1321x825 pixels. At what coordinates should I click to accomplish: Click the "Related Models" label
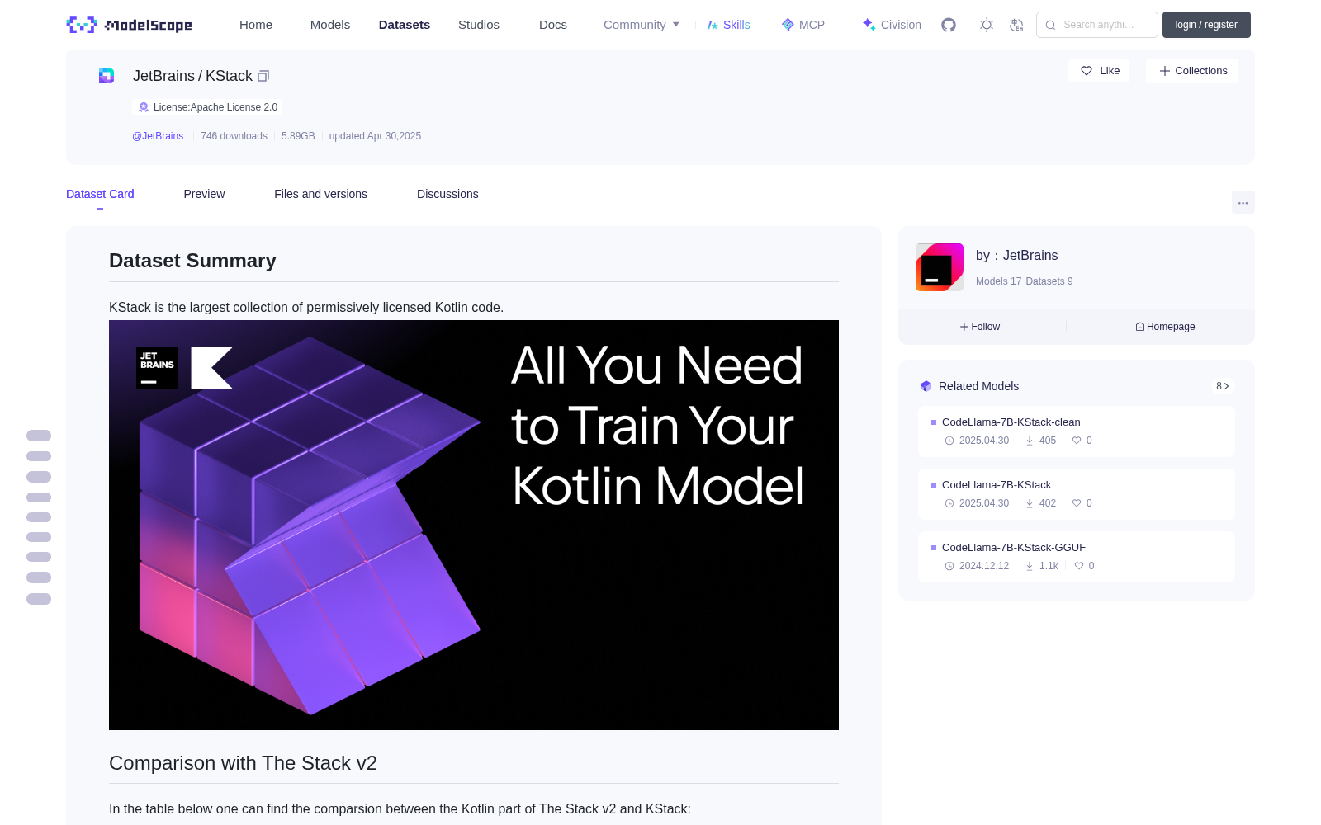click(978, 386)
